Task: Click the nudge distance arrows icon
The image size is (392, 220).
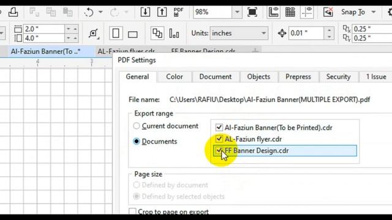Action: (x=282, y=33)
